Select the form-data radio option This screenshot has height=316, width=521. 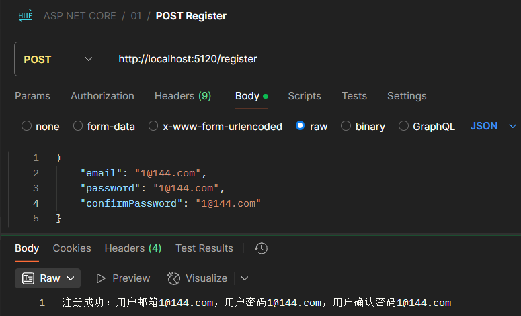pos(78,126)
